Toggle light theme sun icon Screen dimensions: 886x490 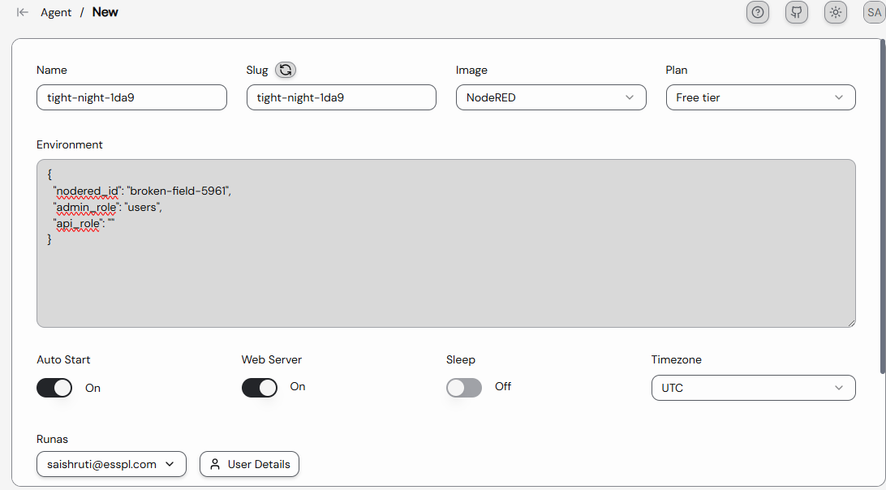(x=836, y=12)
